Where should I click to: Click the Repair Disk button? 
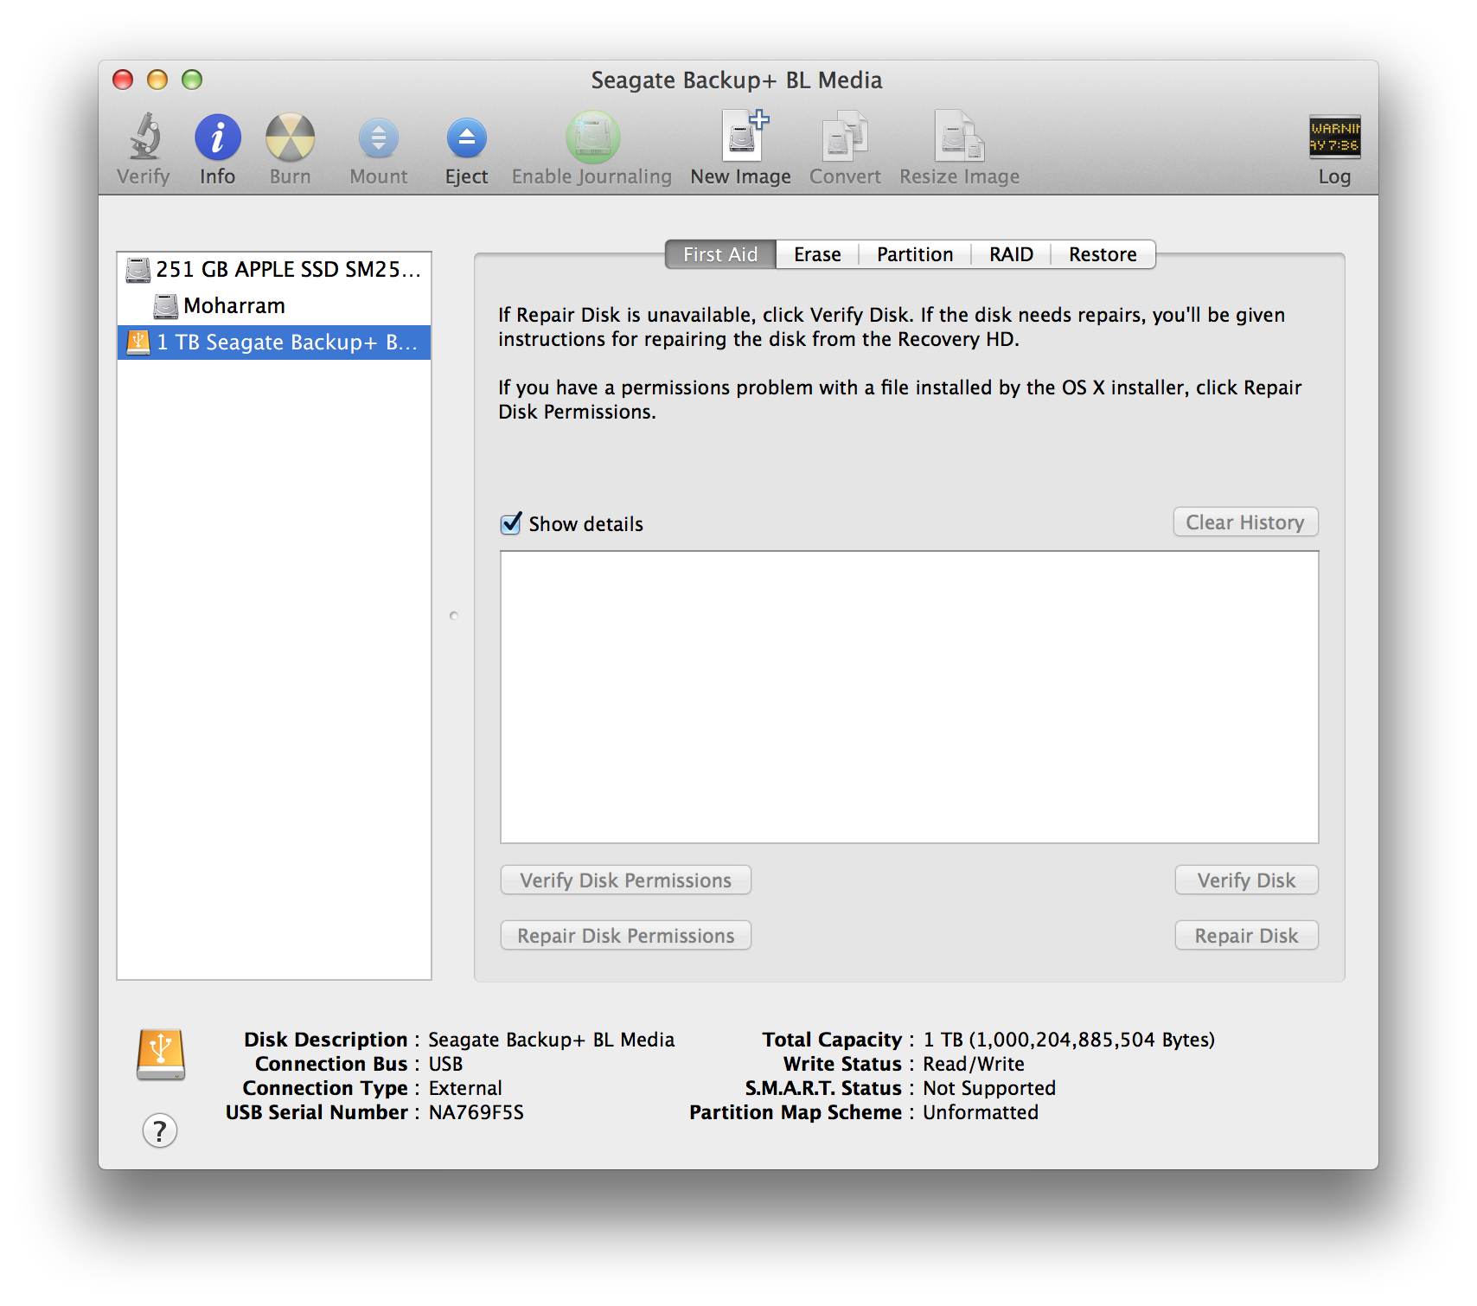point(1246,936)
